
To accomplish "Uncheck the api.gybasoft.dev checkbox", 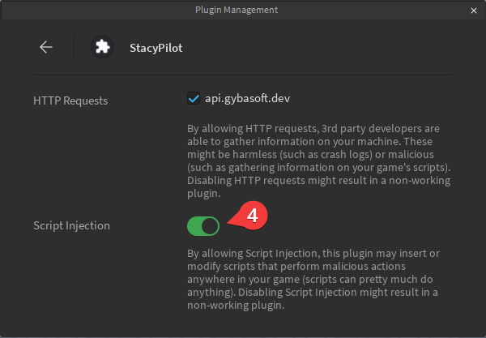I will tap(194, 99).
